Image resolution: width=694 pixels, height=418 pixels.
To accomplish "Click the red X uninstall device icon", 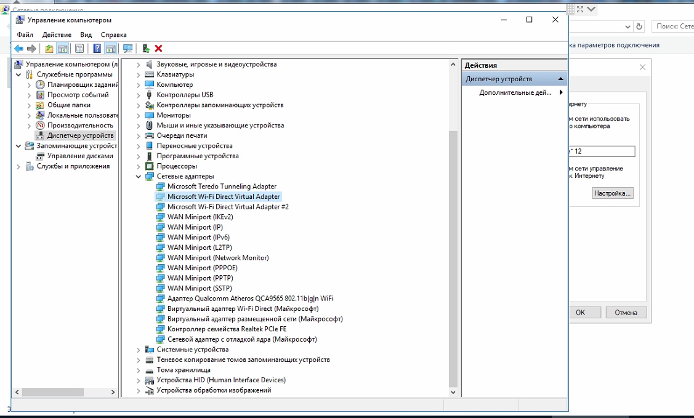I will tap(158, 49).
